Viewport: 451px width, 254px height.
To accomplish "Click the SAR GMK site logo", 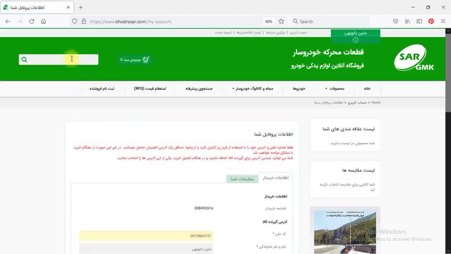I will click(414, 58).
